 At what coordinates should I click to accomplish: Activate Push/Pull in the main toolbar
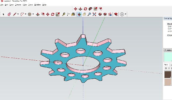(x=38, y=14)
